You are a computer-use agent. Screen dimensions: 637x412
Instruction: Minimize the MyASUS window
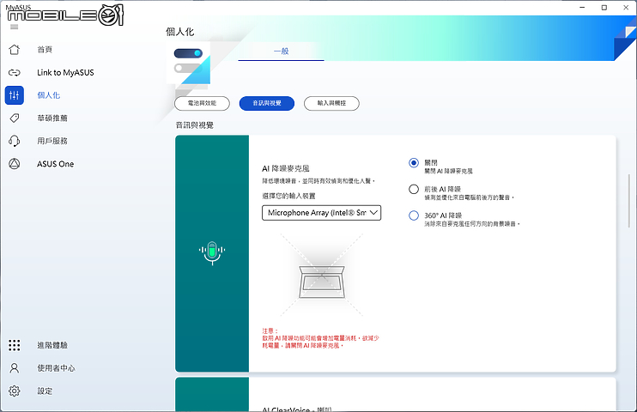(x=582, y=8)
